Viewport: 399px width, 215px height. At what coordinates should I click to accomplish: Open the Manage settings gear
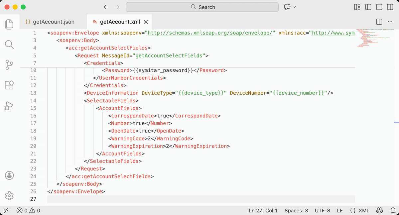(x=9, y=195)
